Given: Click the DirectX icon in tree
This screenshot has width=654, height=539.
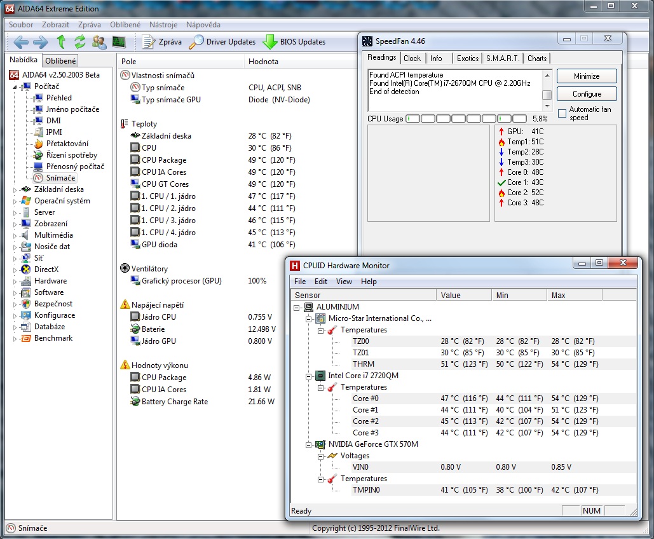Looking at the screenshot, I should pyautogui.click(x=26, y=269).
